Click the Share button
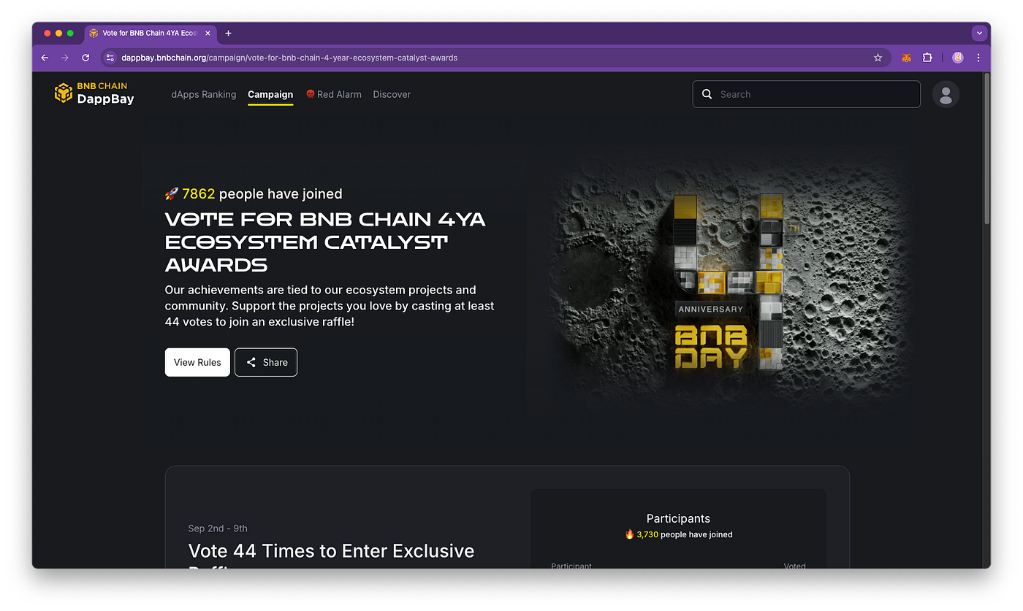Image resolution: width=1023 pixels, height=611 pixels. point(266,362)
